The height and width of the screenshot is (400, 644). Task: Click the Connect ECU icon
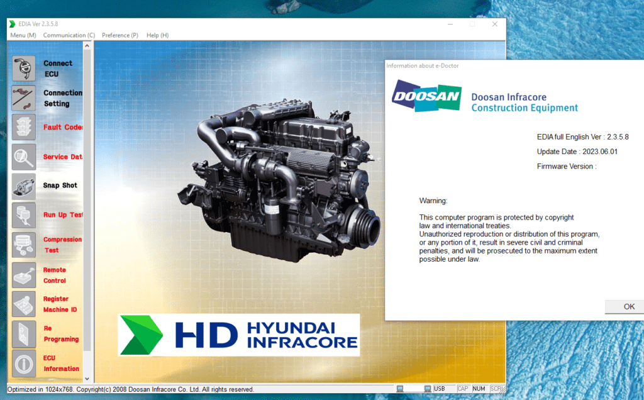pos(24,69)
